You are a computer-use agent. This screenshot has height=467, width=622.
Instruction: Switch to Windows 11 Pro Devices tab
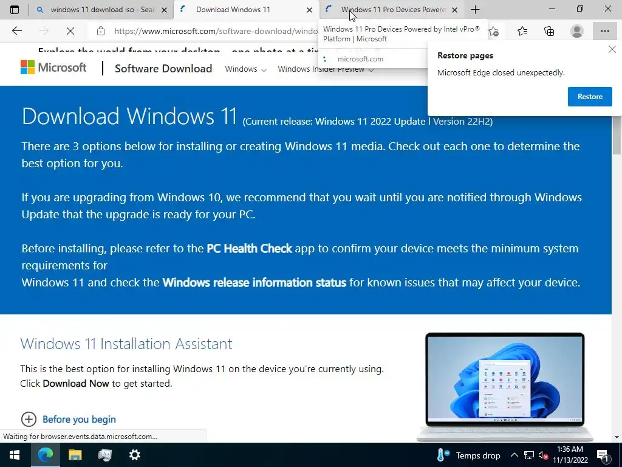tap(392, 10)
